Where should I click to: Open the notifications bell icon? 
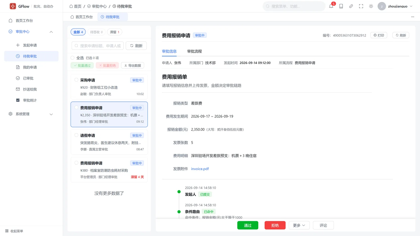331,6
